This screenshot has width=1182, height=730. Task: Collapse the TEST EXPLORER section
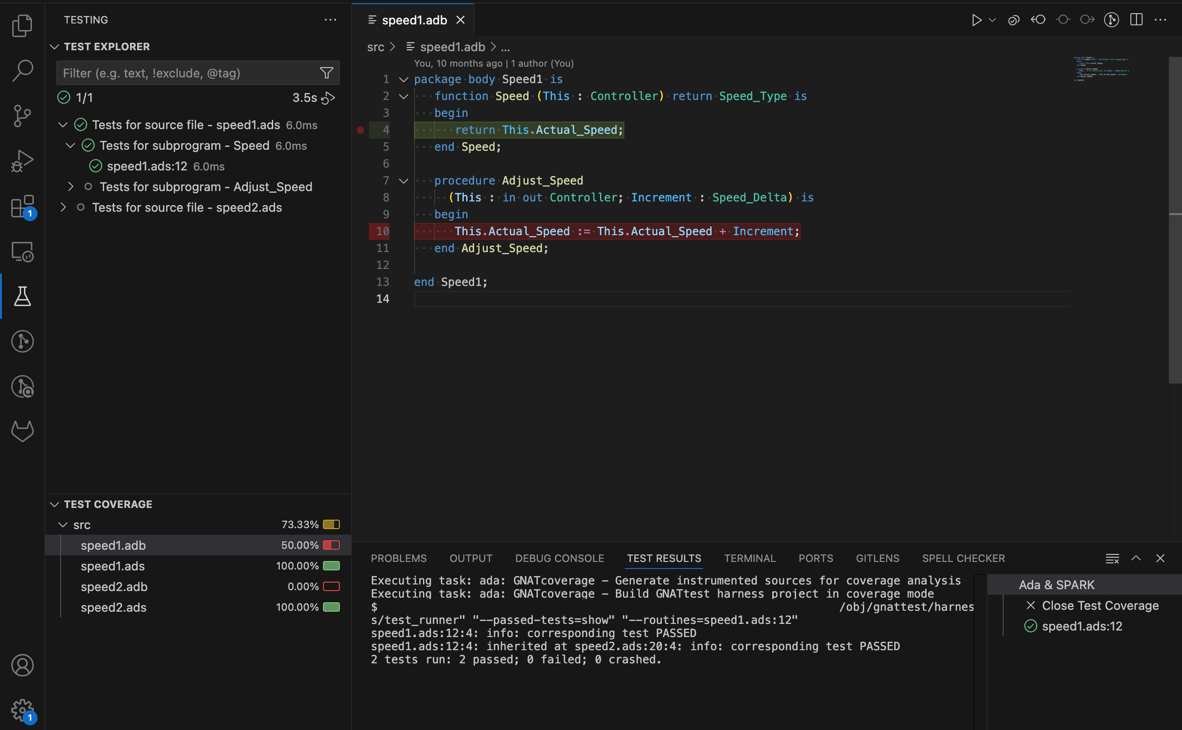(x=54, y=47)
